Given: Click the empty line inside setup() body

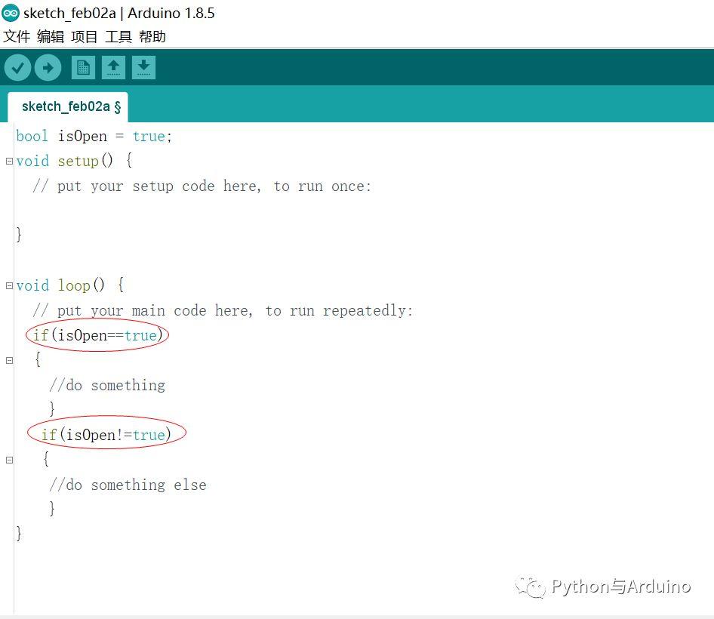Looking at the screenshot, I should pos(364,211).
